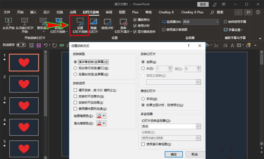Screen dimensions: 264x159
Task: Uncheck 播放旁白 in the ribbon
Action: (x=135, y=20)
